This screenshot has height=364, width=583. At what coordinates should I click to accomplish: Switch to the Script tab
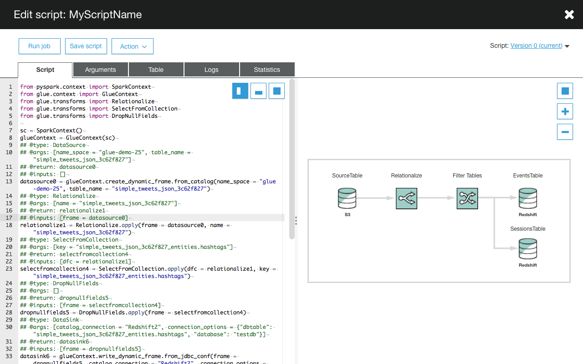pos(45,70)
